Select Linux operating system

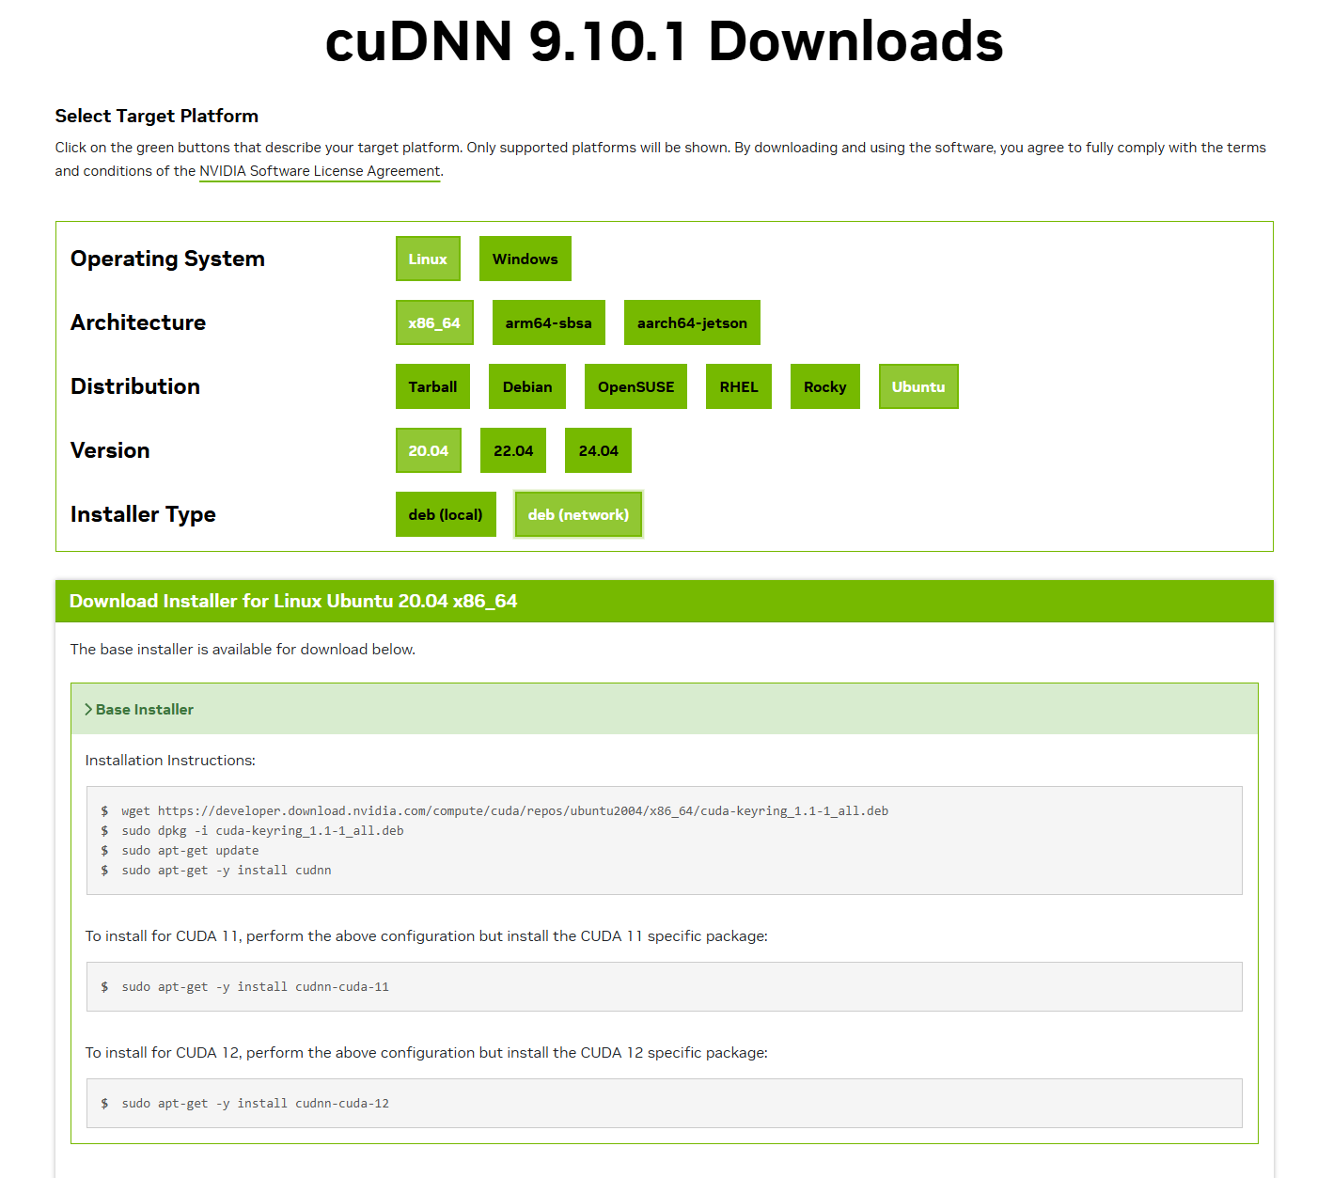coord(428,259)
